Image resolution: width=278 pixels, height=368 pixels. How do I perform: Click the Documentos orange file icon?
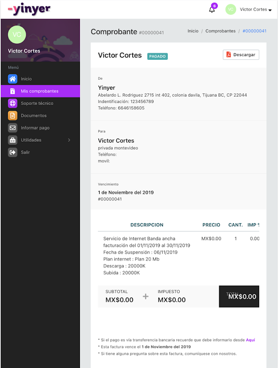click(12, 115)
